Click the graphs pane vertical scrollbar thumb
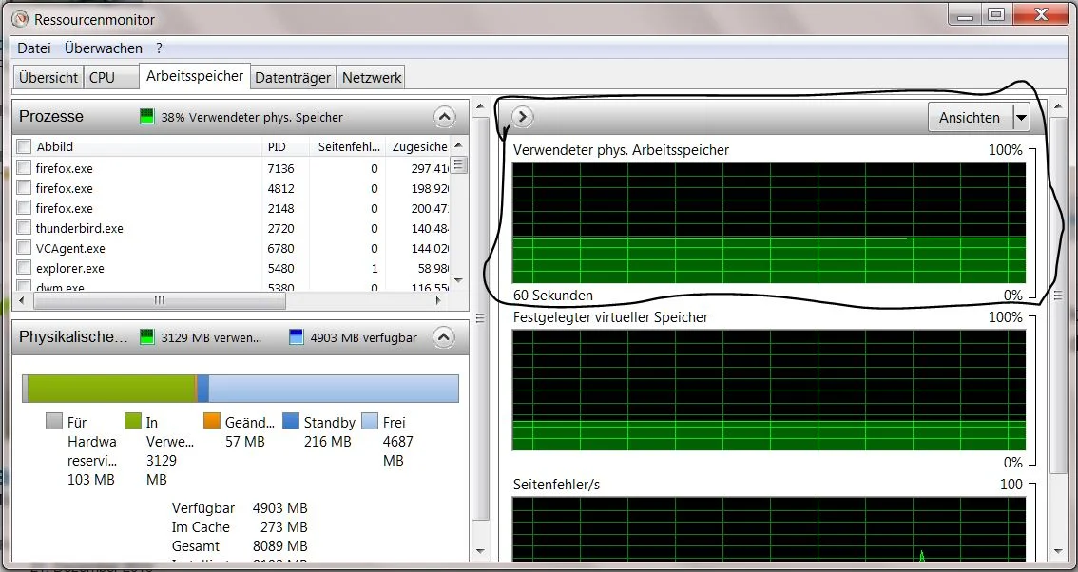This screenshot has height=572, width=1078. tap(1057, 296)
